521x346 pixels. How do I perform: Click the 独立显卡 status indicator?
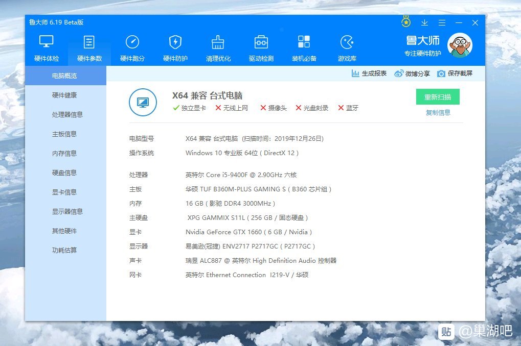[x=189, y=108]
